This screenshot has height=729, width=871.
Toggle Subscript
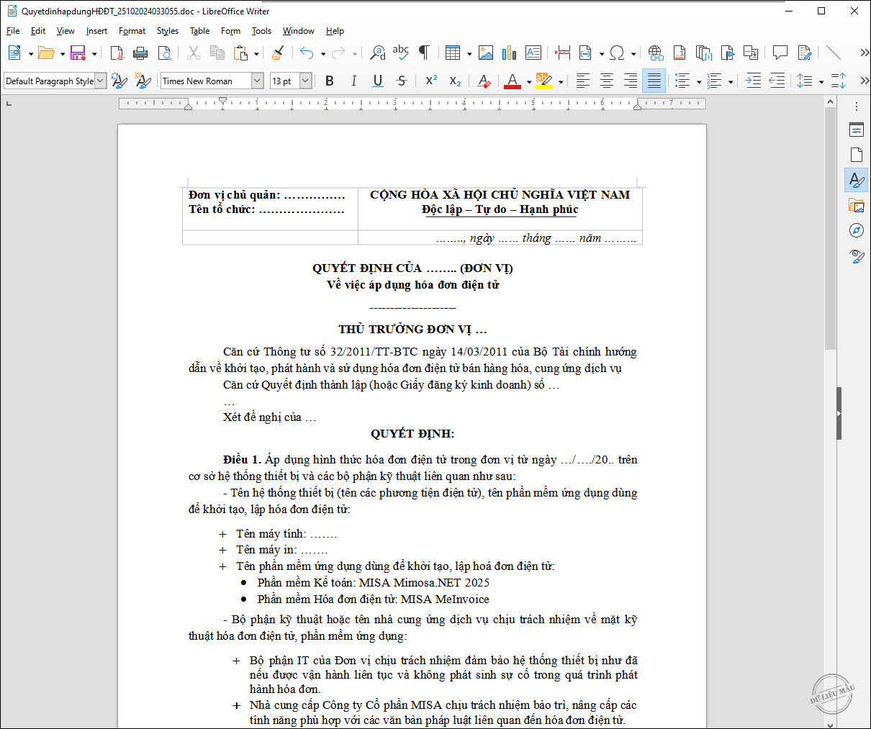click(455, 81)
